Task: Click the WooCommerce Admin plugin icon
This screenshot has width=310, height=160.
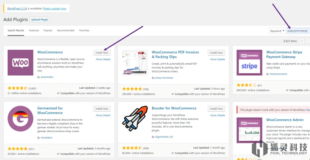Action: click(249, 130)
